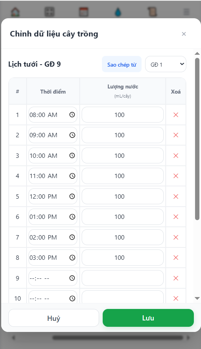Edit water amount field in row 3

click(x=123, y=155)
